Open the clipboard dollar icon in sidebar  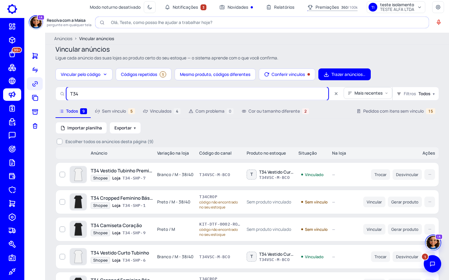[12, 108]
